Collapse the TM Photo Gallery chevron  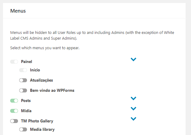click(134, 119)
